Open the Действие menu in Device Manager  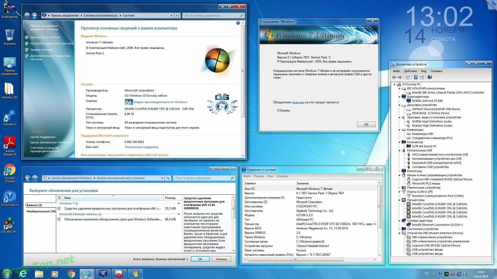click(410, 71)
